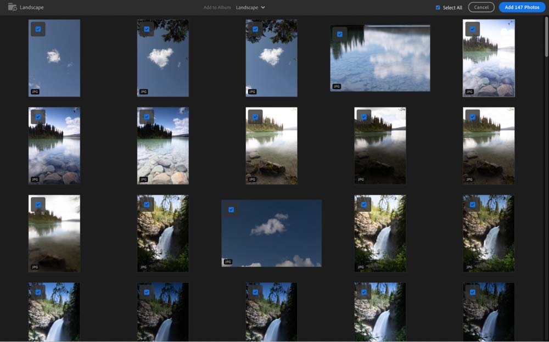Viewport: 549px width, 342px height.
Task: Uncheck the third photo in the second row
Action: point(255,117)
